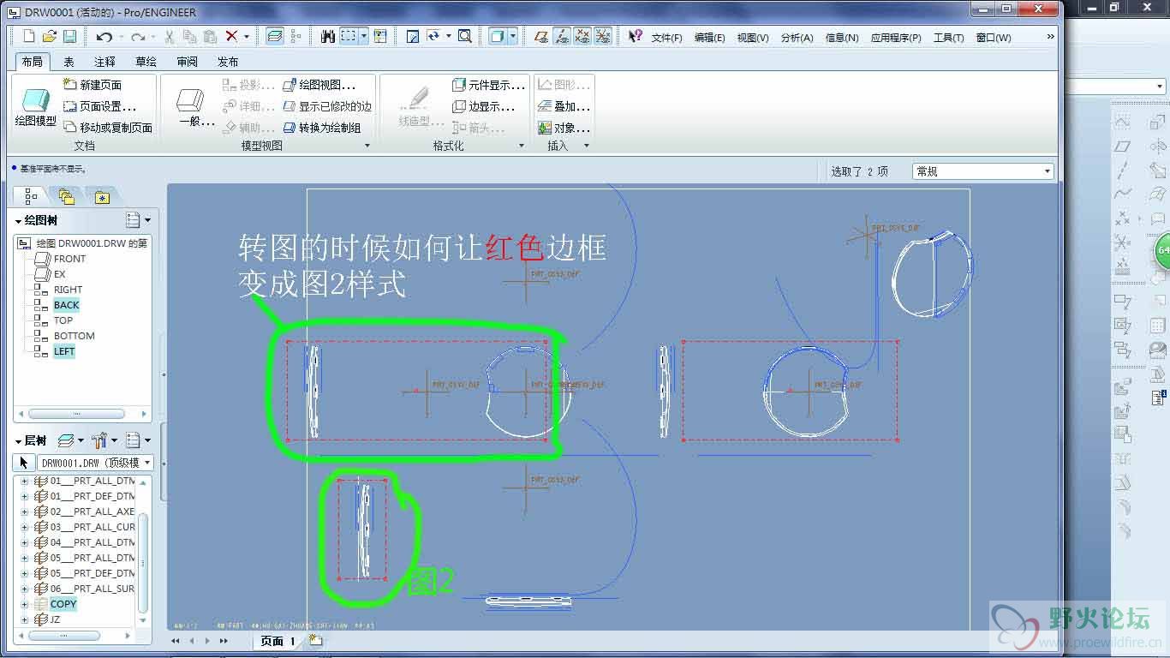Insert a 一般... general view
Image resolution: width=1170 pixels, height=658 pixels.
tap(196, 107)
